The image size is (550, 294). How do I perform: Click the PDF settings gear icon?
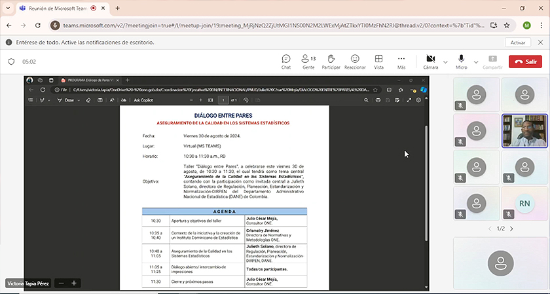418,100
